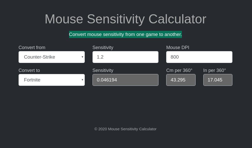The height and width of the screenshot is (148, 252).
Task: Click the Mouse DPI label text
Action: coord(178,48)
